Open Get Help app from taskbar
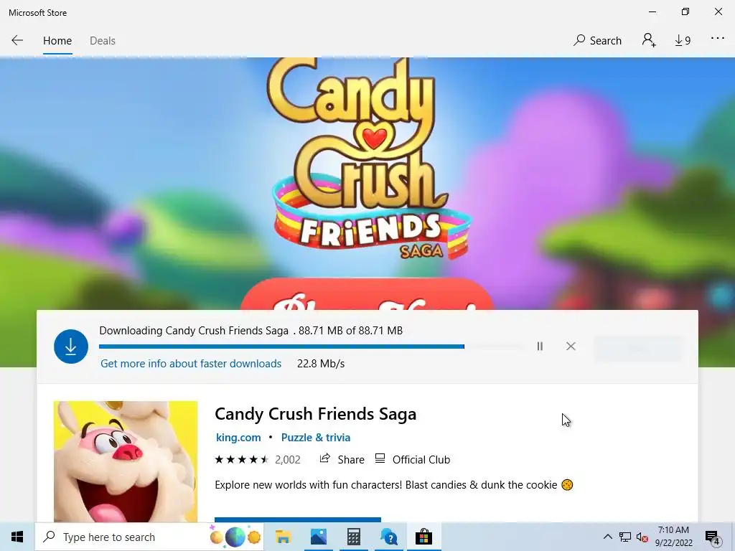 click(x=388, y=537)
